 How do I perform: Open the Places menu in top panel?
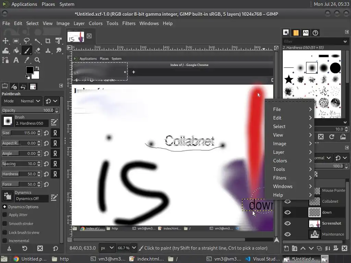pyautogui.click(x=48, y=4)
